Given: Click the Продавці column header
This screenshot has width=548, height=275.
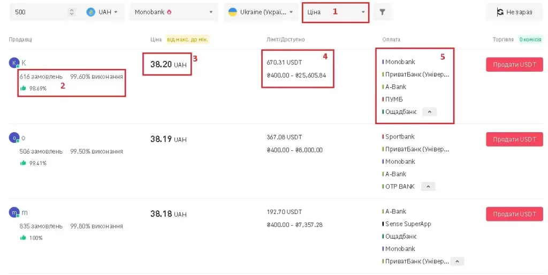Looking at the screenshot, I should point(20,40).
